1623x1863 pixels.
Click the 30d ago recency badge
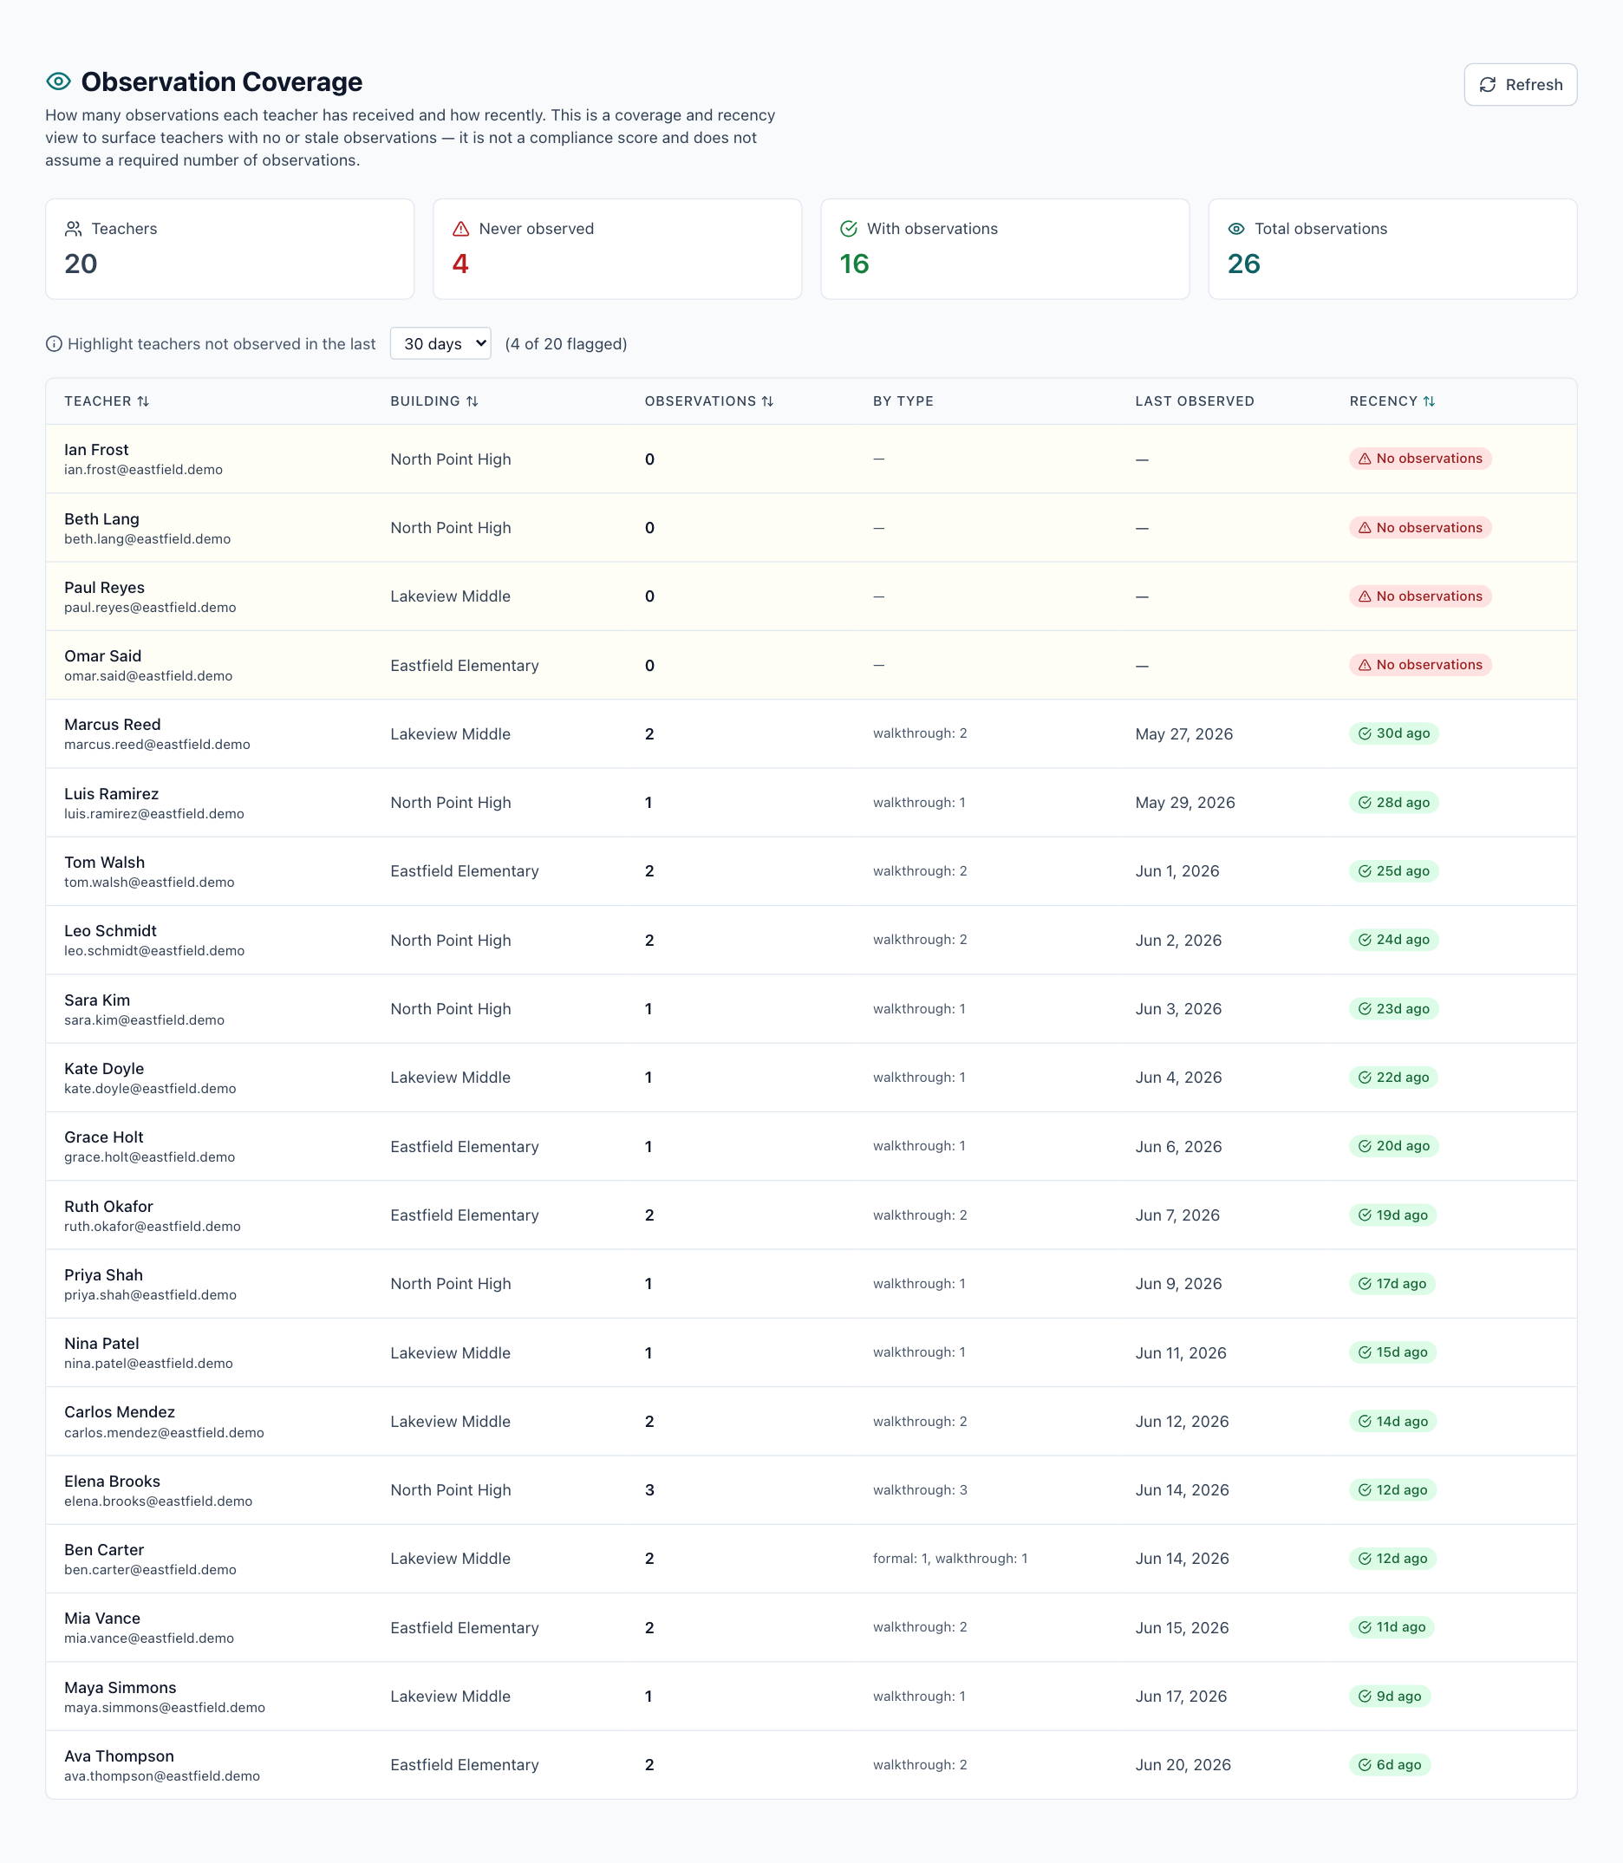pyautogui.click(x=1394, y=733)
